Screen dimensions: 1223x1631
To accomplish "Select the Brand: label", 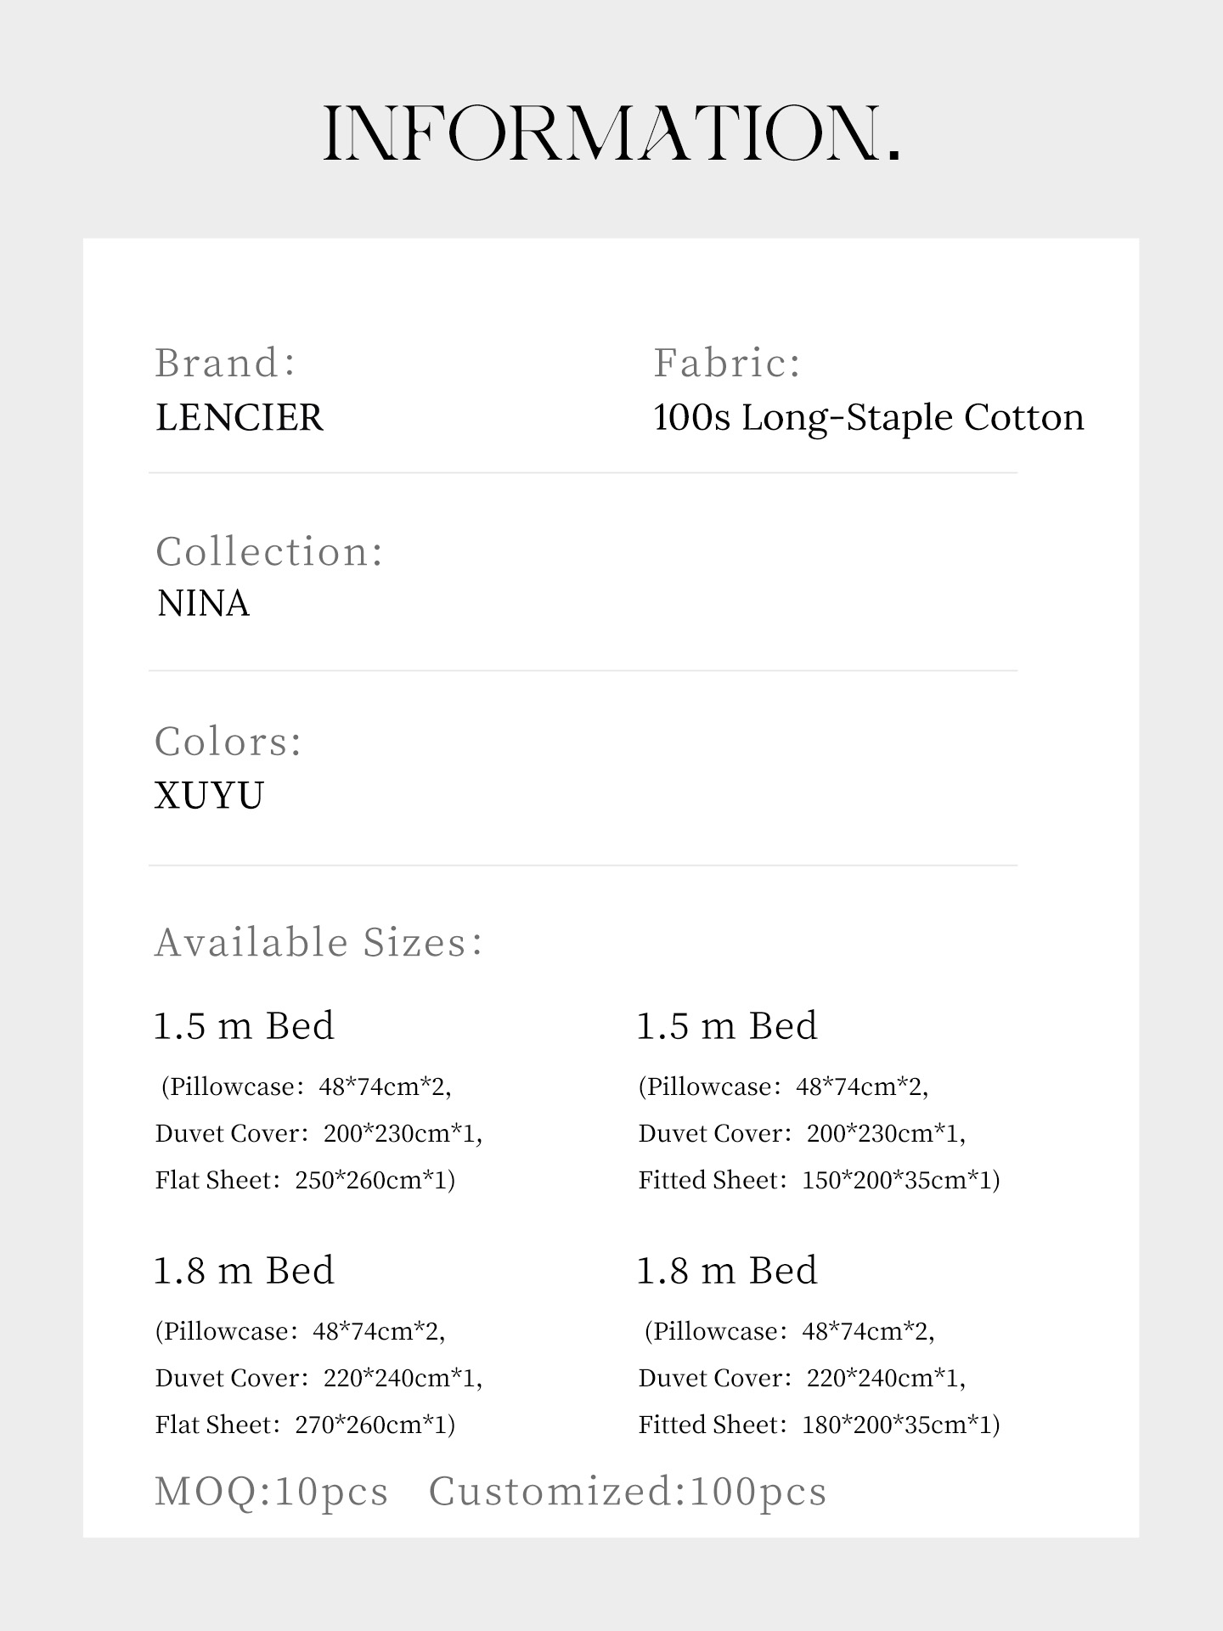I will pos(226,364).
